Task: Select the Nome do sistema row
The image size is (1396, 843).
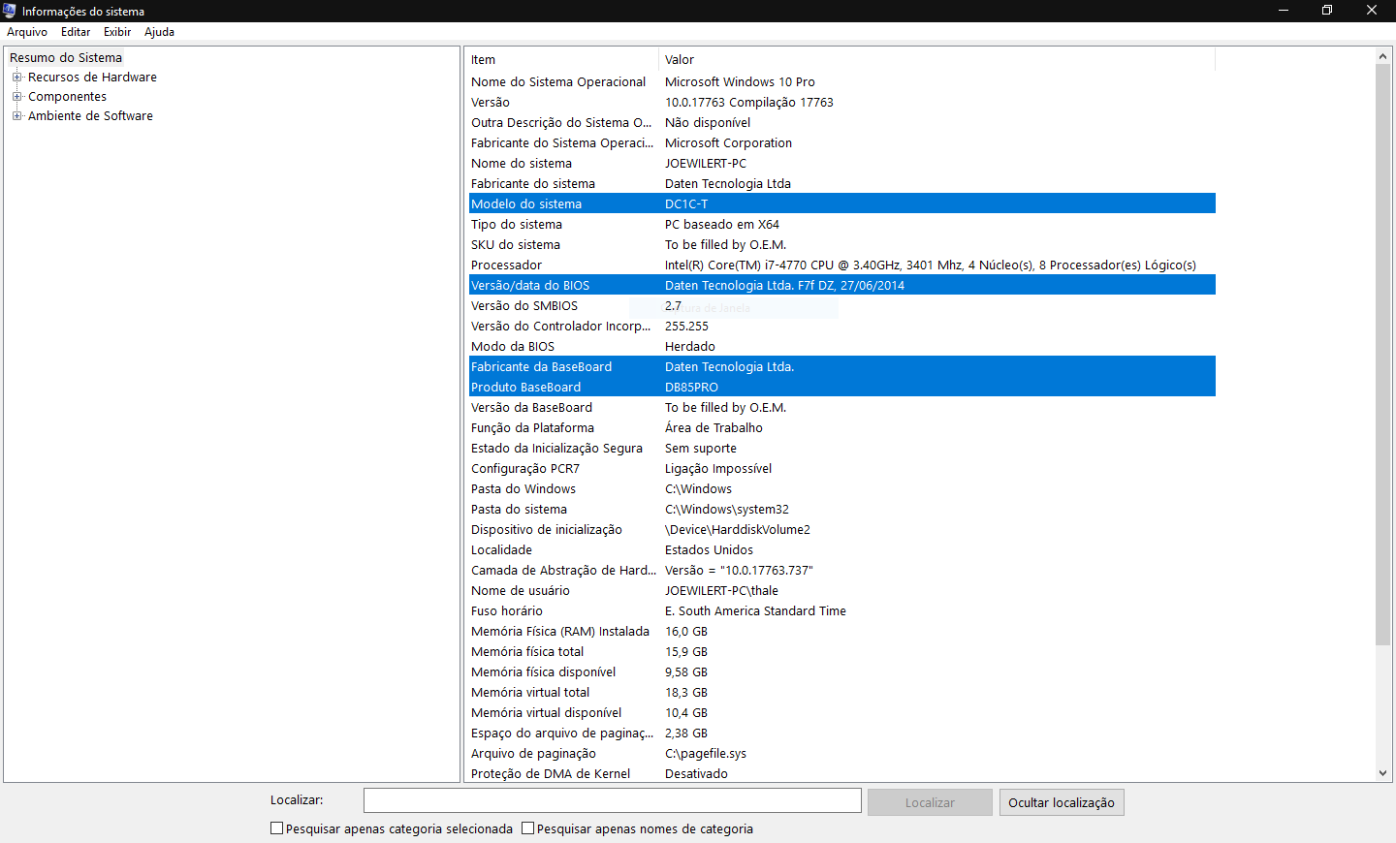Action: click(x=841, y=164)
